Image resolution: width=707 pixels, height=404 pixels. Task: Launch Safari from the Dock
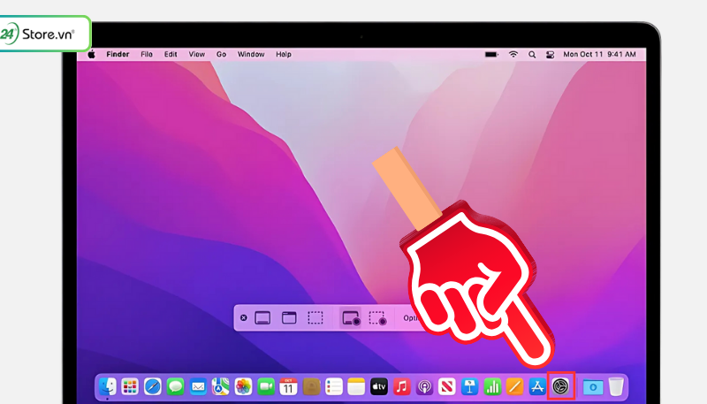point(152,386)
